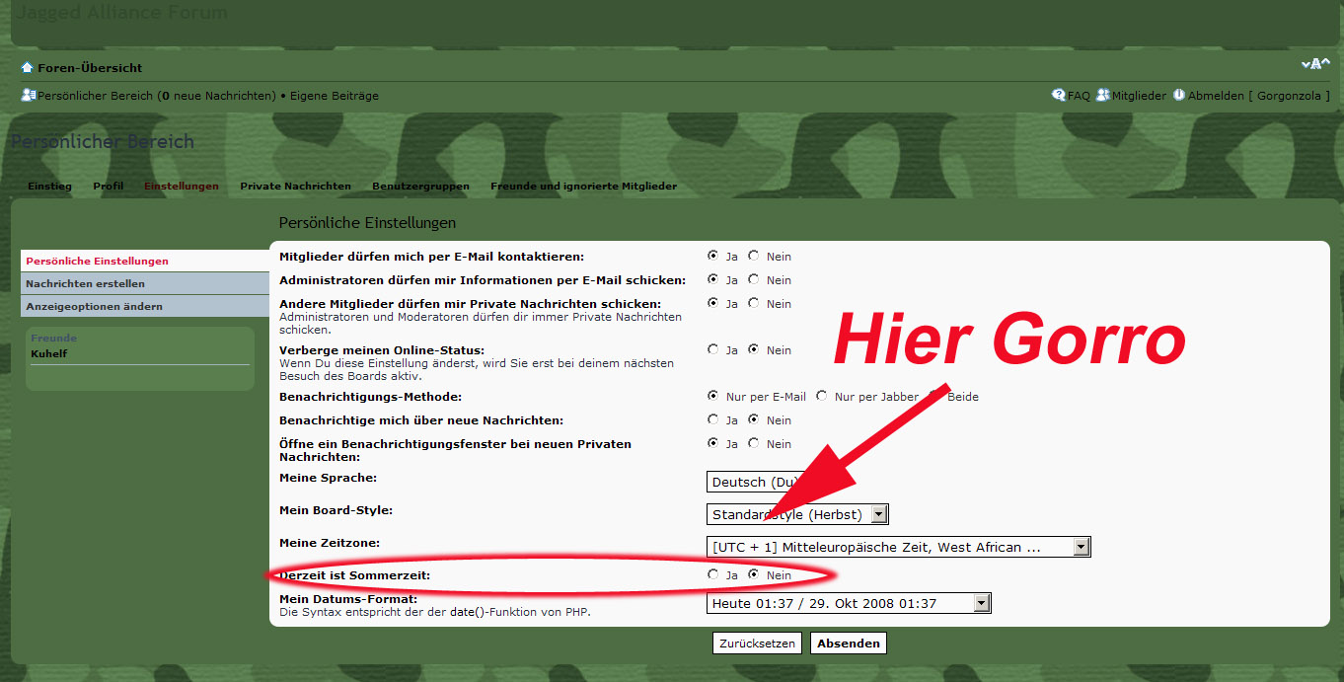This screenshot has width=1344, height=682.
Task: Choose Nur per Jabber notification method
Action: click(x=821, y=396)
